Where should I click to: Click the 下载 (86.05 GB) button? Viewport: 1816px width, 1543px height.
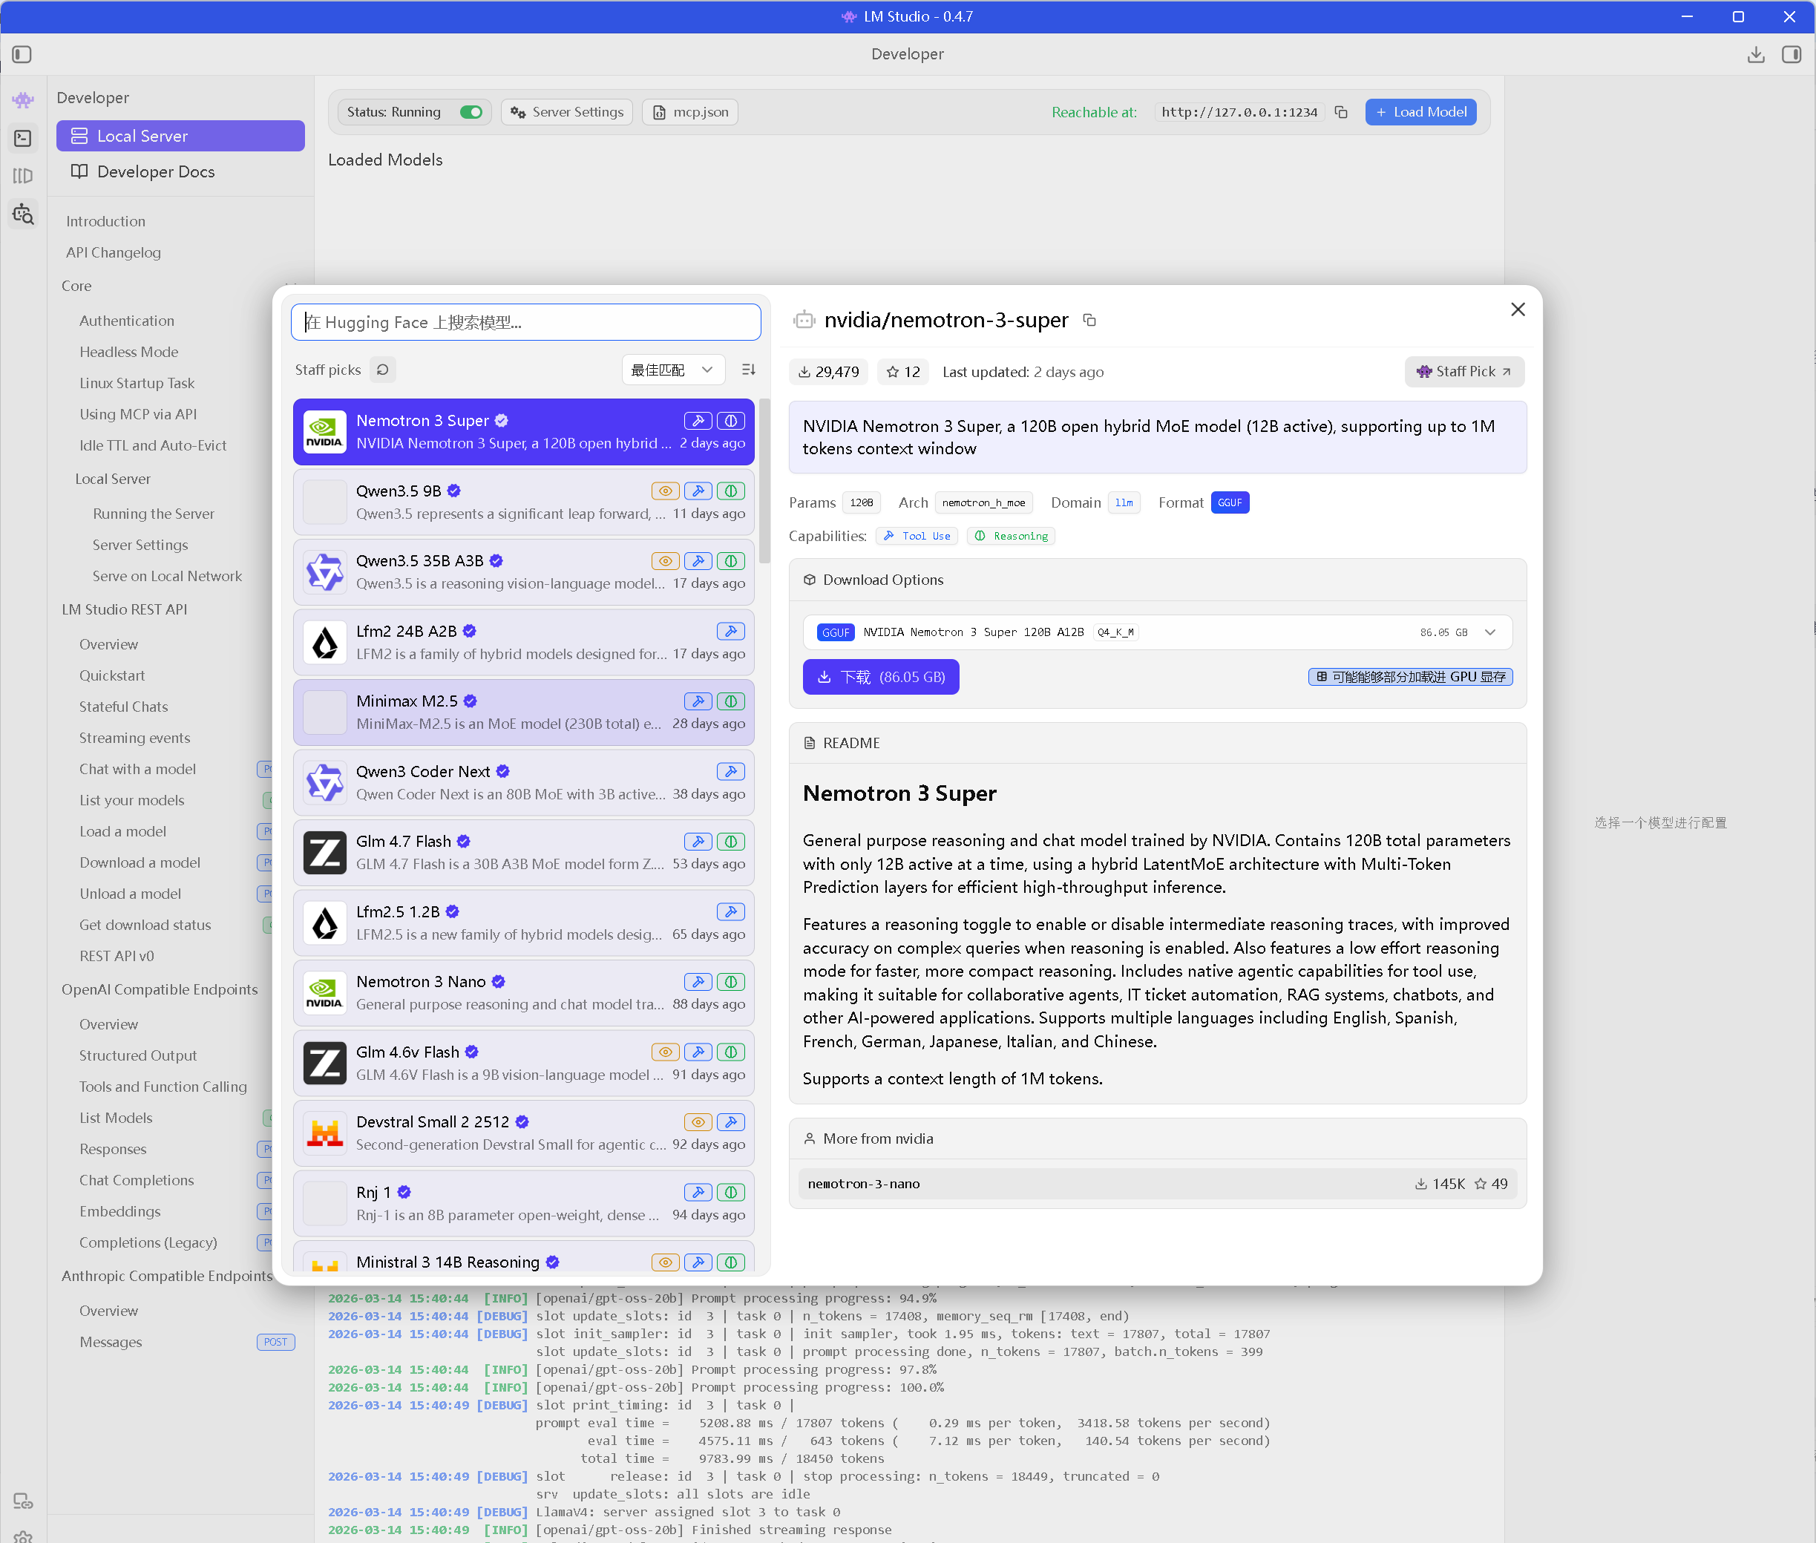pos(880,677)
